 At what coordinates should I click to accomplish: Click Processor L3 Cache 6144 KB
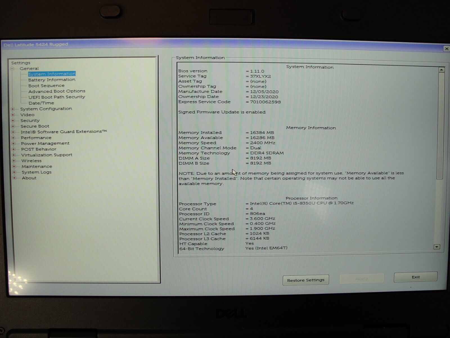[x=259, y=238]
